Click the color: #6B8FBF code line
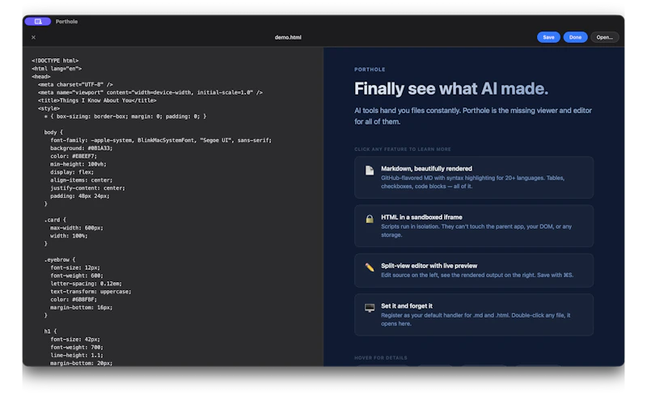The height and width of the screenshot is (396, 647). point(74,300)
